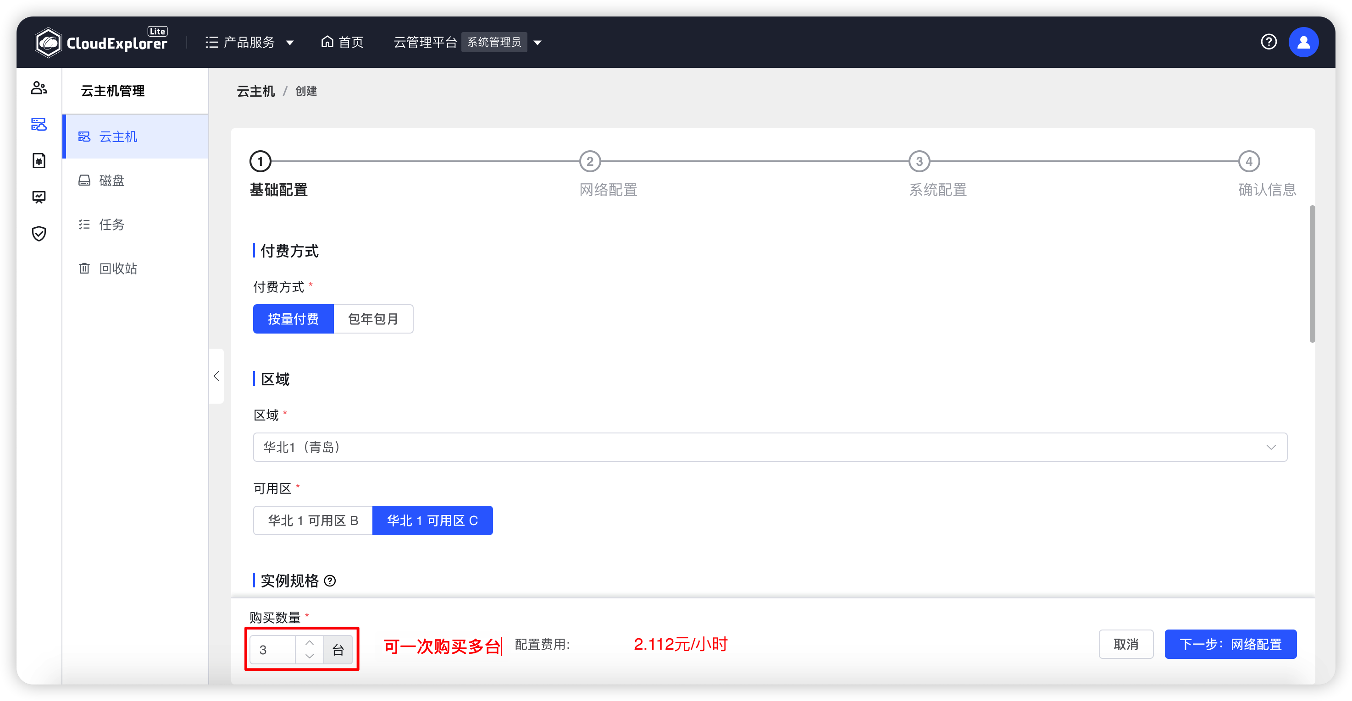Click the 取消 button
This screenshot has width=1352, height=701.
pyautogui.click(x=1126, y=644)
